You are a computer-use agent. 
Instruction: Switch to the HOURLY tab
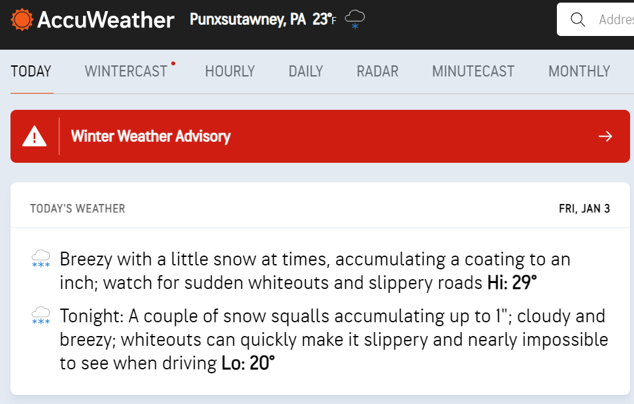tap(229, 71)
